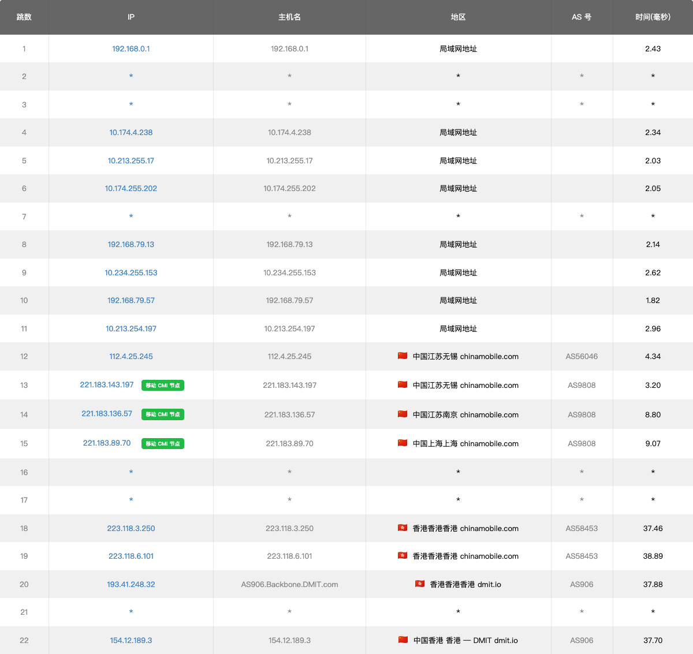The image size is (693, 654).
Task: Open IP link 223.118.6.101
Action: click(131, 556)
